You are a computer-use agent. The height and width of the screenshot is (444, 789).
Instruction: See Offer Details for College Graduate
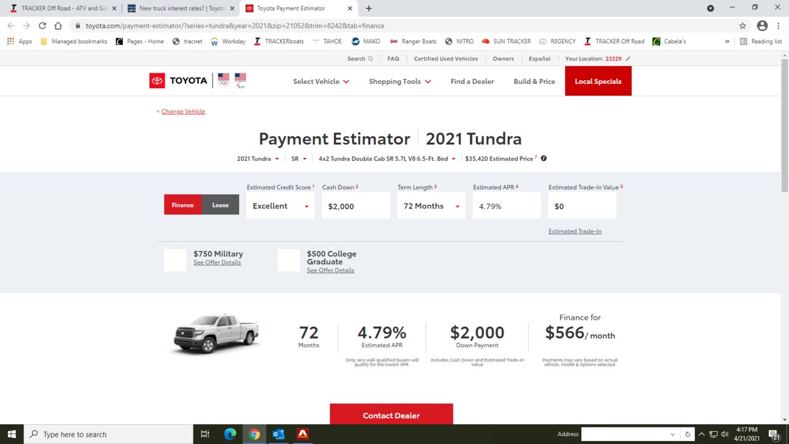click(330, 271)
